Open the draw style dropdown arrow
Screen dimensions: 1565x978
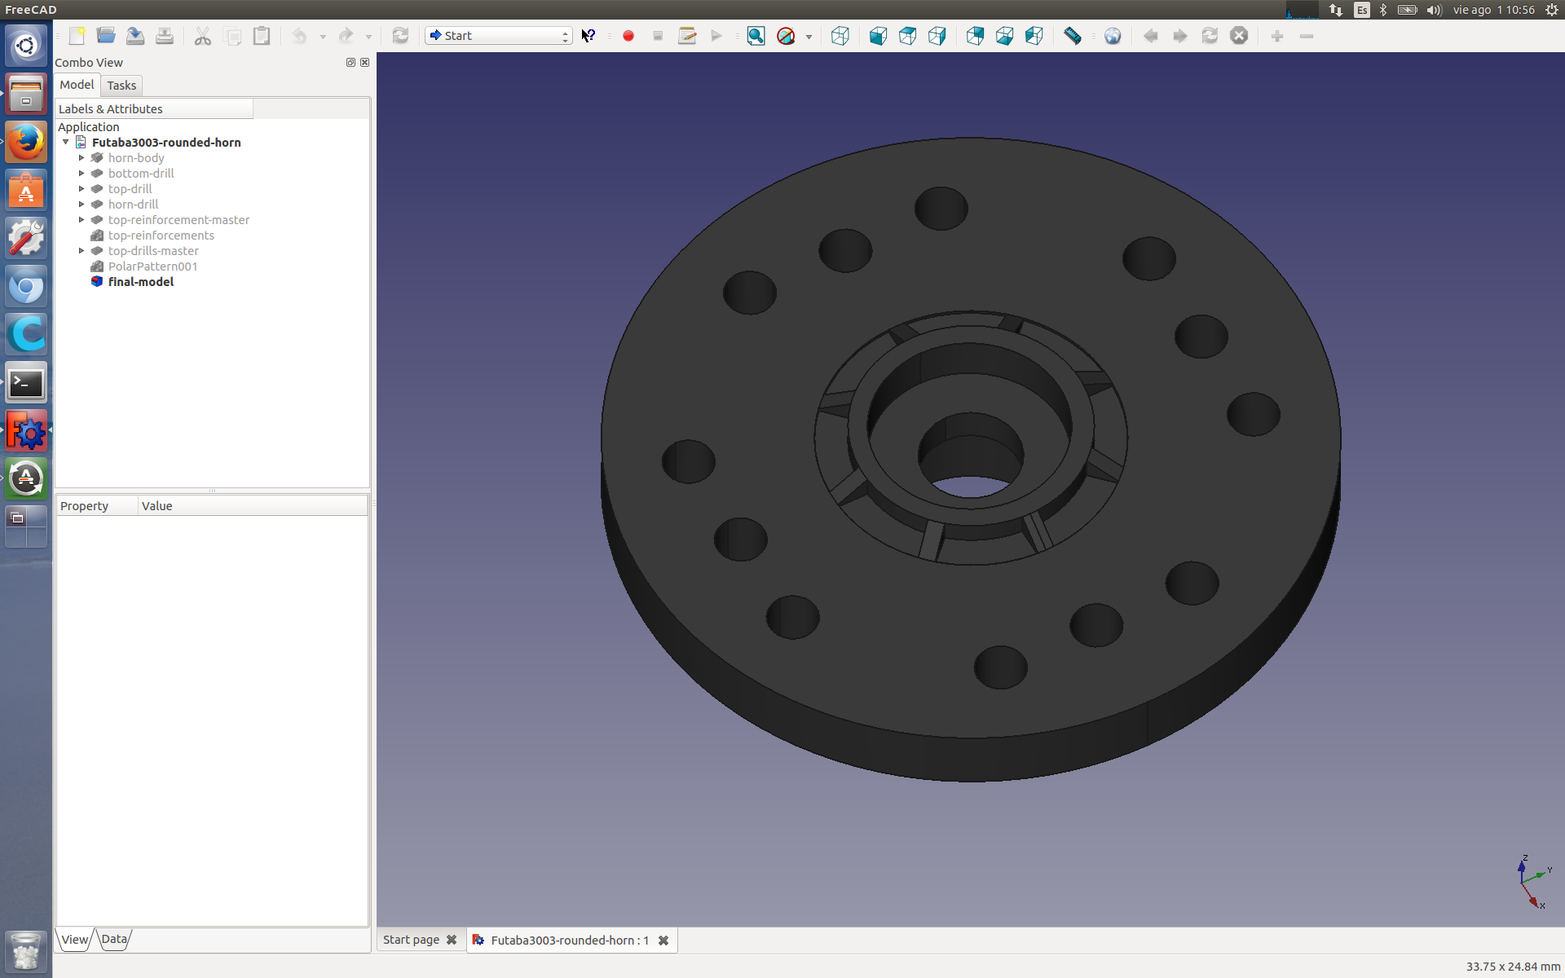tap(809, 37)
